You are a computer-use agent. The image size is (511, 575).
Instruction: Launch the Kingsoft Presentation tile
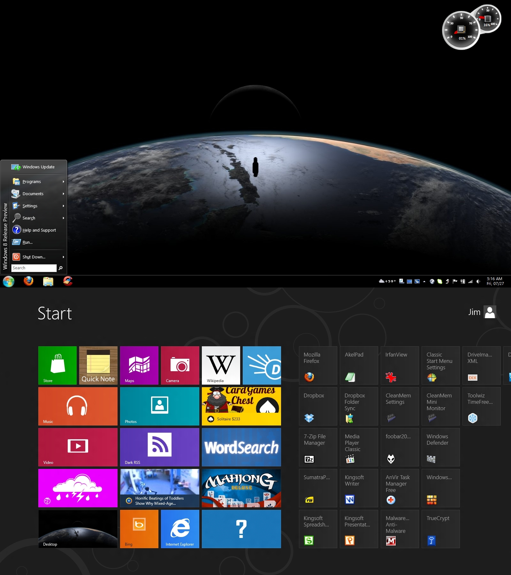coord(359,529)
